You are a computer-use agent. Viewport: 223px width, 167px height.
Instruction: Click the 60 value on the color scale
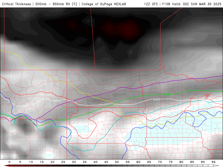click(138, 162)
